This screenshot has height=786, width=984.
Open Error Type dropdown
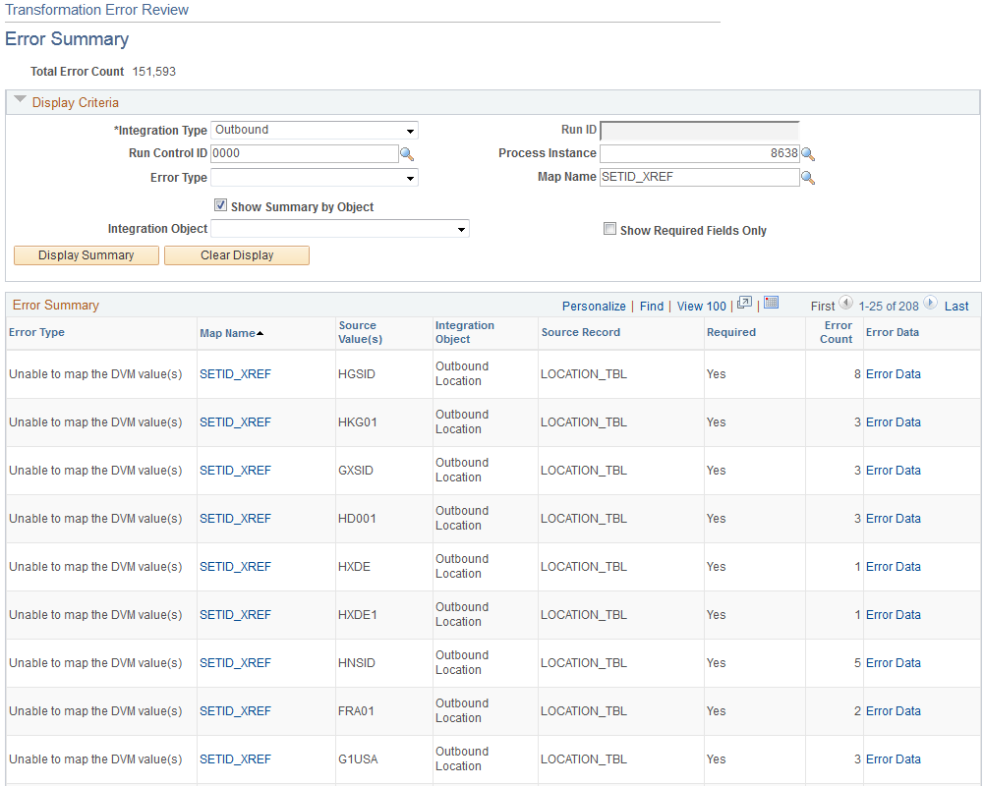coord(315,178)
